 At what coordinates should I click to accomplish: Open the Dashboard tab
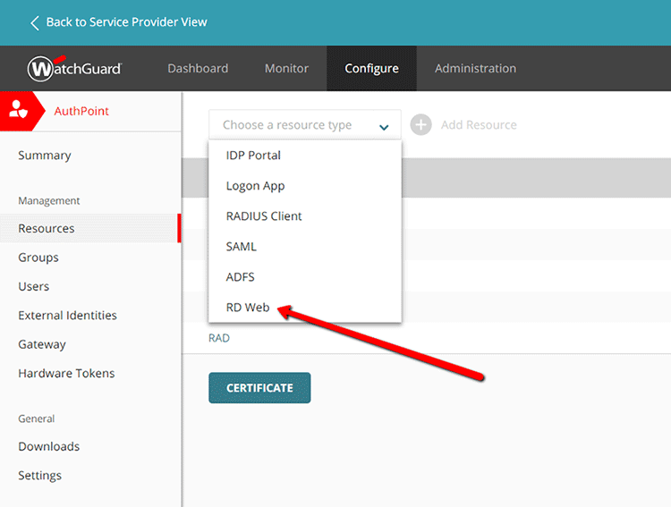point(198,69)
